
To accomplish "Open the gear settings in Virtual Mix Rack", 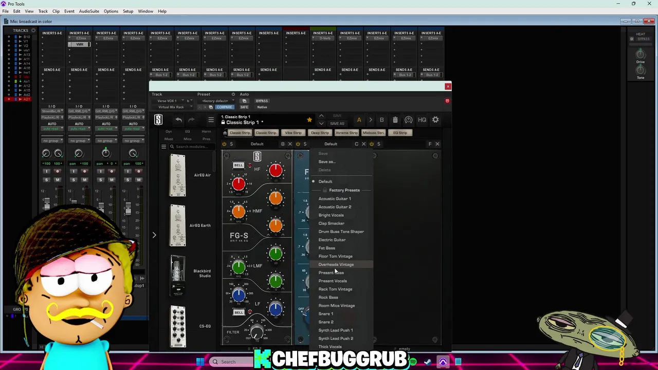I will [435, 120].
